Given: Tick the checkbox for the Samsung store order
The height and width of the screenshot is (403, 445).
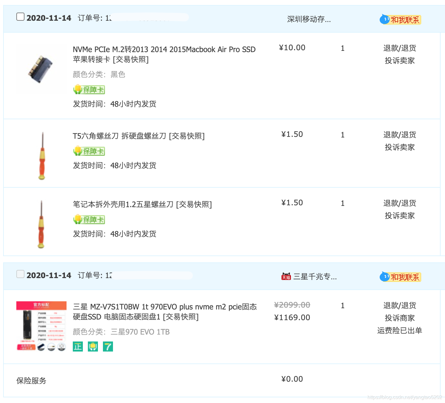Looking at the screenshot, I should (20, 274).
